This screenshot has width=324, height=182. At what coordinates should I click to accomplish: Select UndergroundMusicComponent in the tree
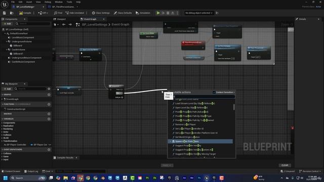point(26,58)
